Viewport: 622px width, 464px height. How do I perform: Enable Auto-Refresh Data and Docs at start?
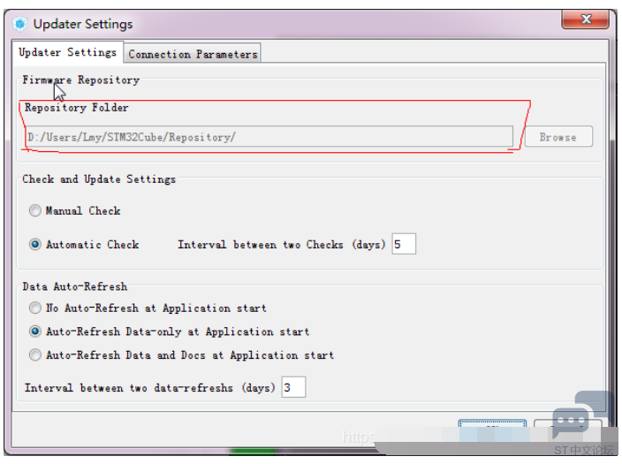coord(35,354)
